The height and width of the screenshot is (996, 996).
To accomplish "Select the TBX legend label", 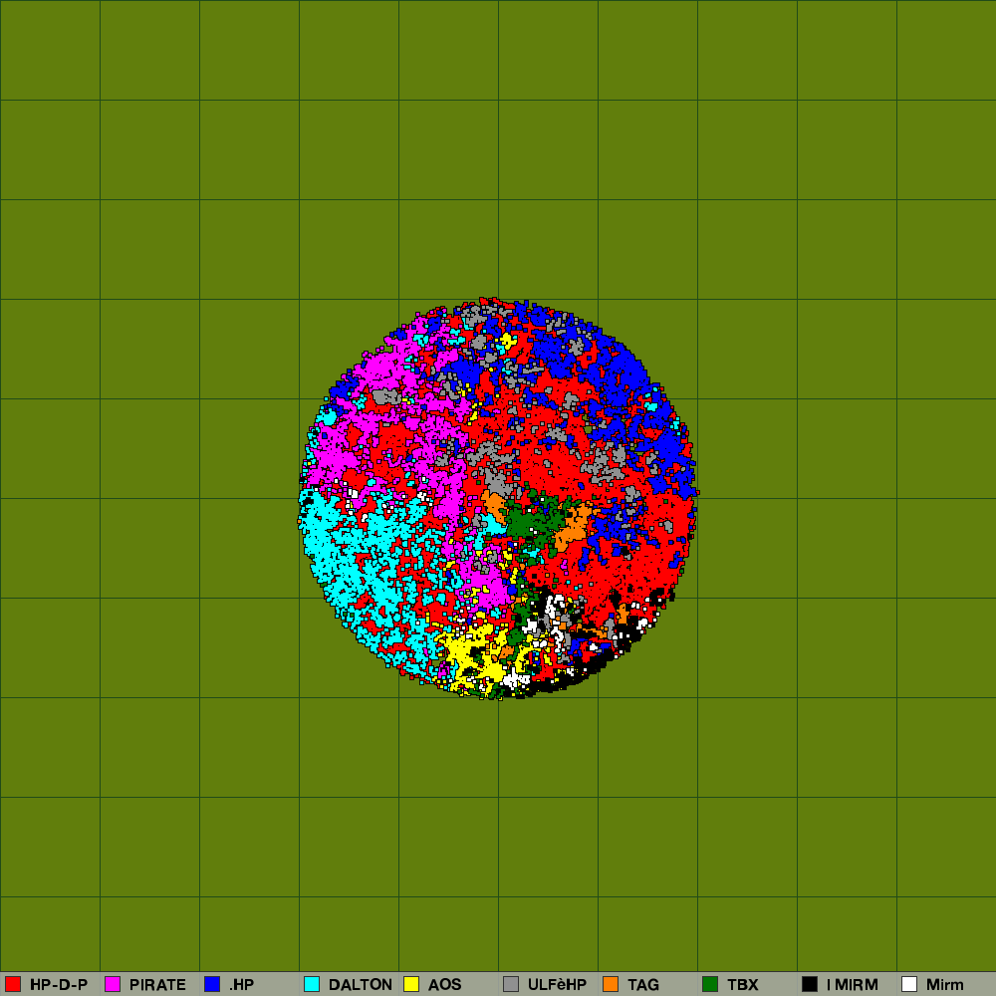I will [743, 985].
